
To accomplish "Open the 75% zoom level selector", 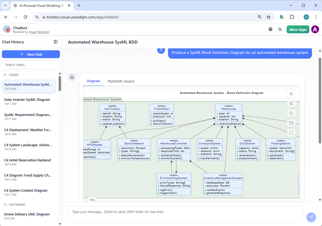I will 92,200.
